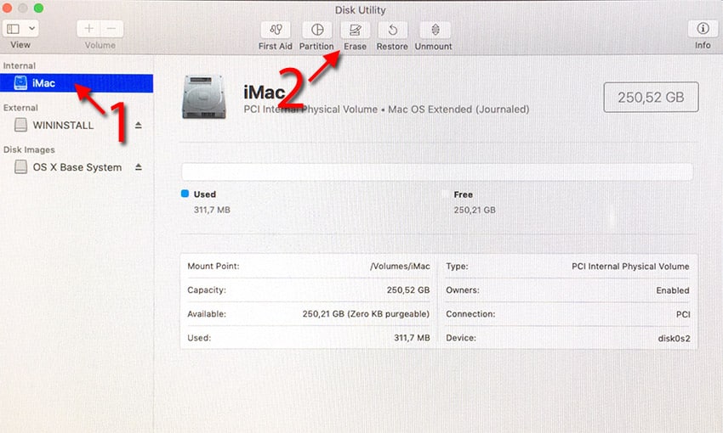Eject the WININSTALL external drive
The height and width of the screenshot is (433, 723).
139,126
